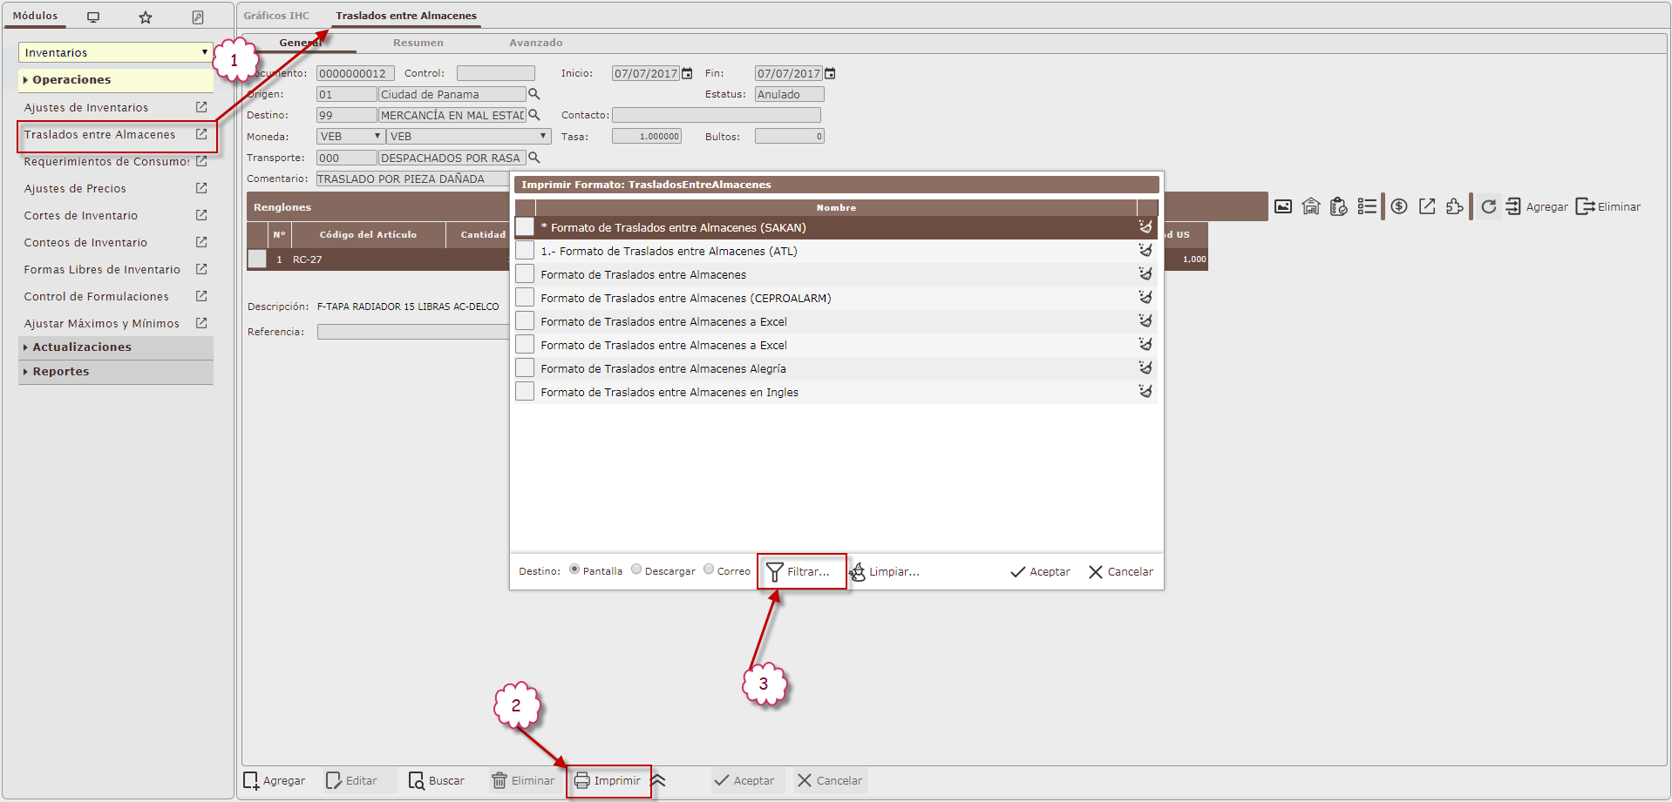Open Ajustes de Inventarios in new window icon
Viewport: 1672px width, 802px height.
pyautogui.click(x=201, y=107)
